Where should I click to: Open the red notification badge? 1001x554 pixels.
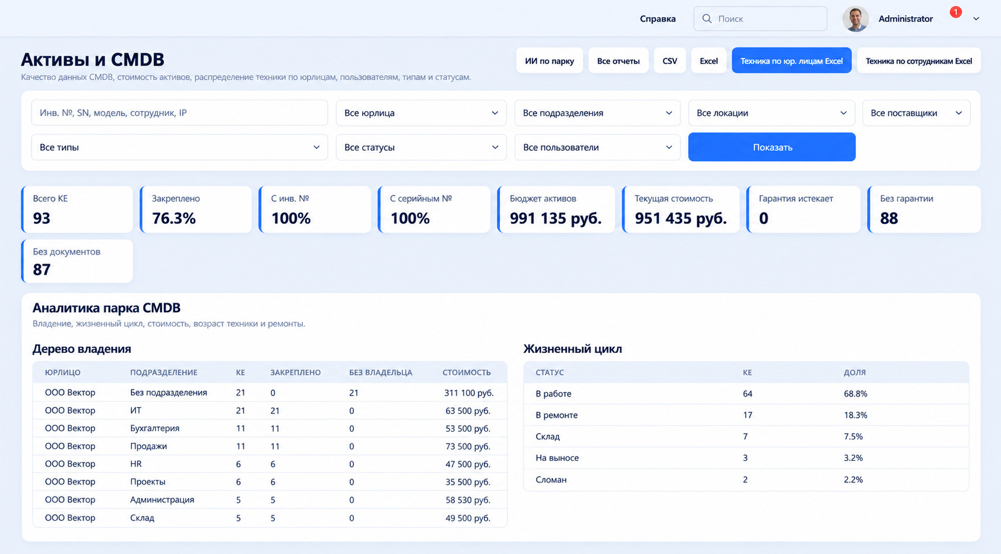click(x=955, y=12)
